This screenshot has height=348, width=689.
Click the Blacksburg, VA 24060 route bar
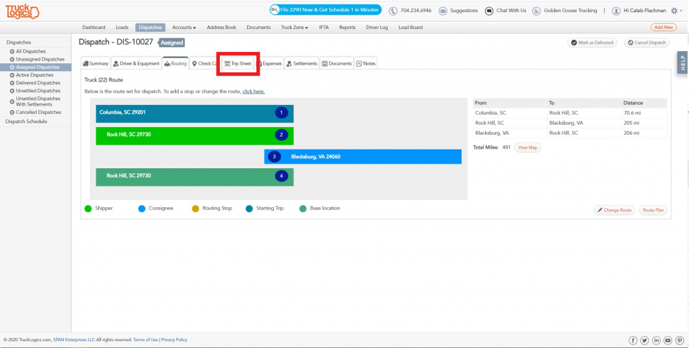click(x=363, y=157)
